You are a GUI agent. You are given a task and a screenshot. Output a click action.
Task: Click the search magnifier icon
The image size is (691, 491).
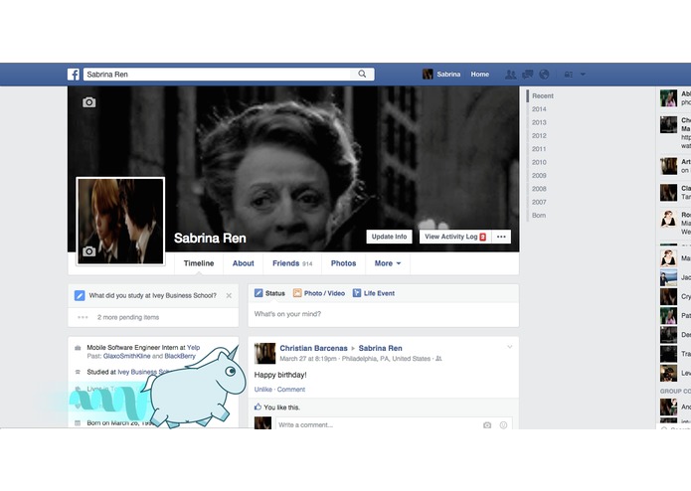[x=362, y=74]
